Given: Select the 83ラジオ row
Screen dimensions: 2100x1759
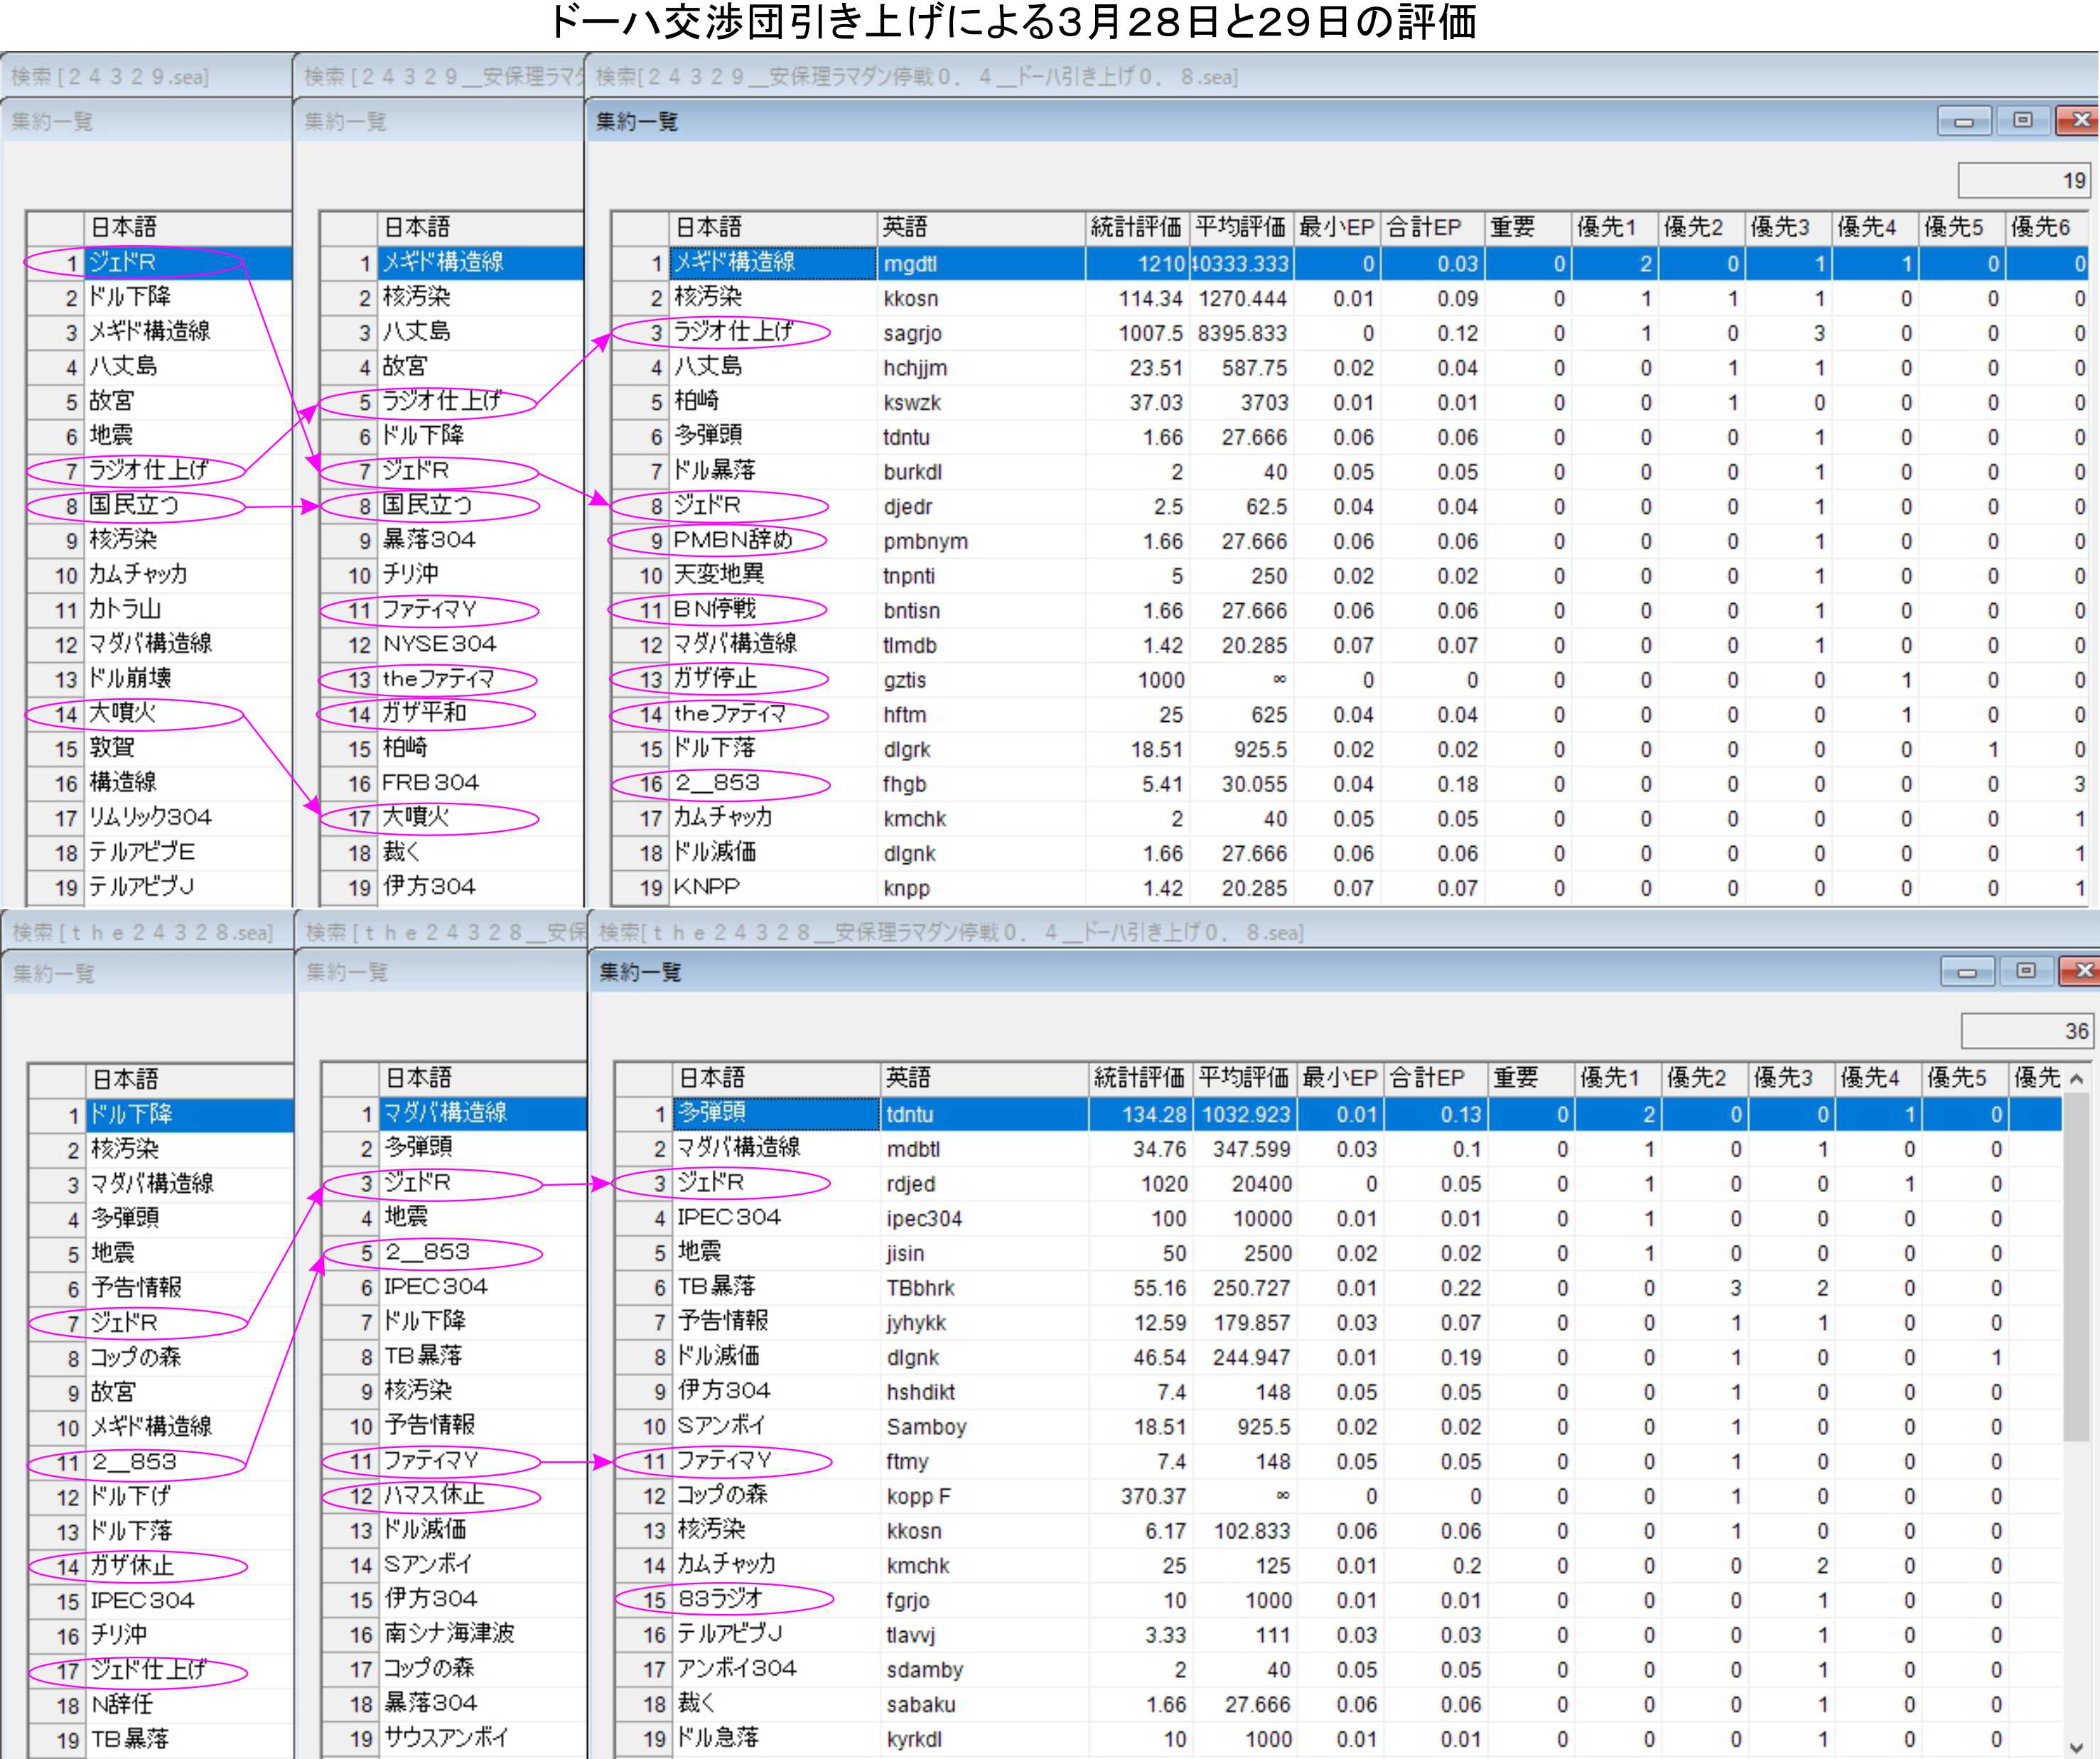Looking at the screenshot, I should [1338, 1601].
